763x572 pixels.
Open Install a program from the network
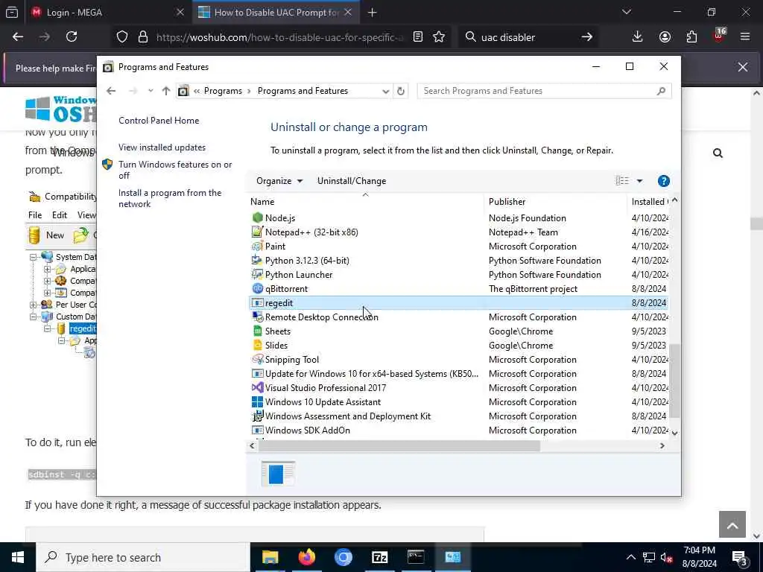point(170,198)
